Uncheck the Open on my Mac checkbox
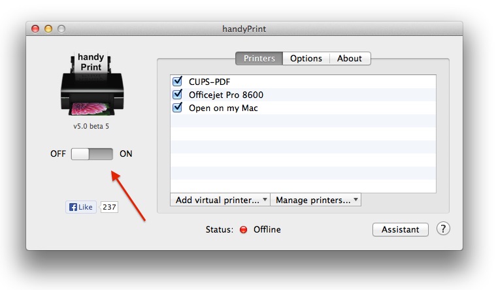The image size is (496, 290). coord(178,108)
